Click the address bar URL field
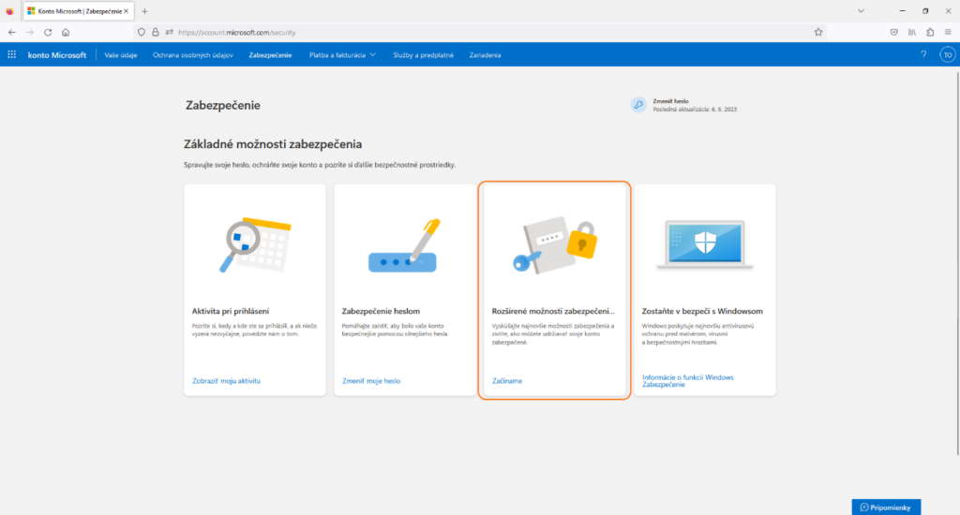The image size is (960, 515). 469,32
